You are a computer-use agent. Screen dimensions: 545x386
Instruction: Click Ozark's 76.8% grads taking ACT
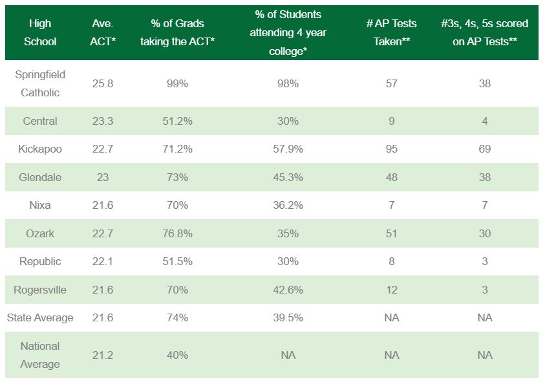177,233
